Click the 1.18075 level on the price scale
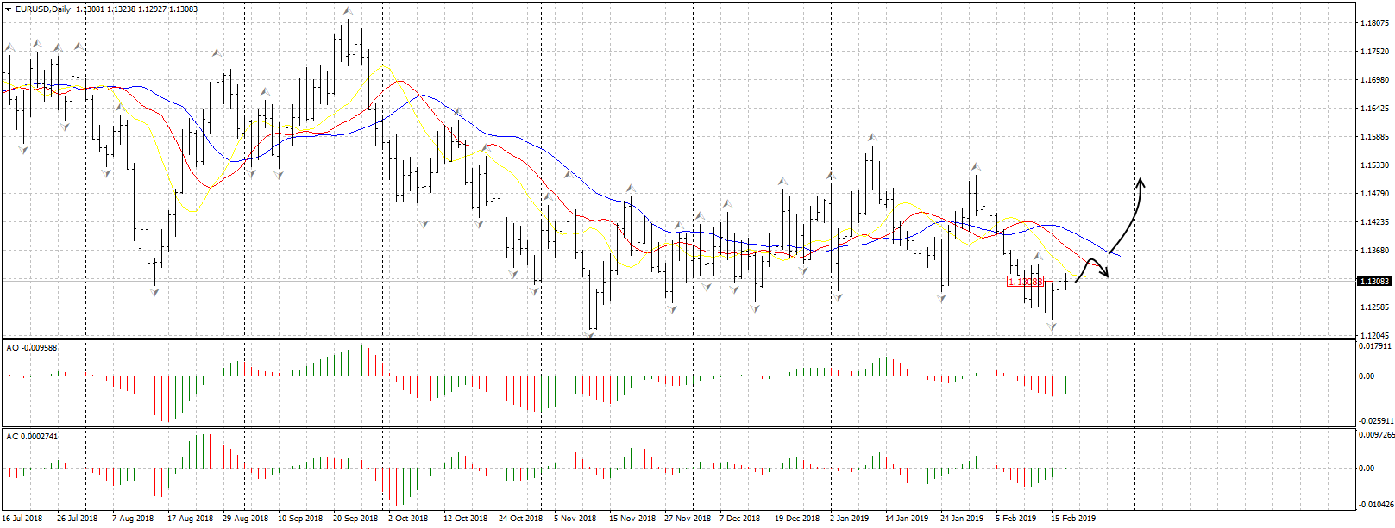 tap(1373, 23)
